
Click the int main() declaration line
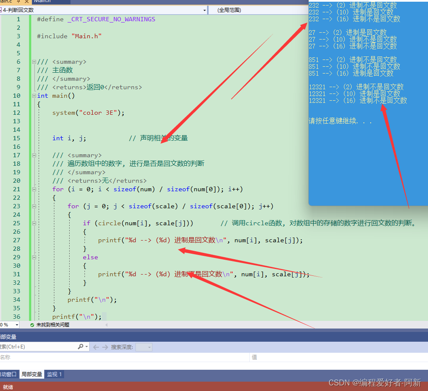coord(56,96)
